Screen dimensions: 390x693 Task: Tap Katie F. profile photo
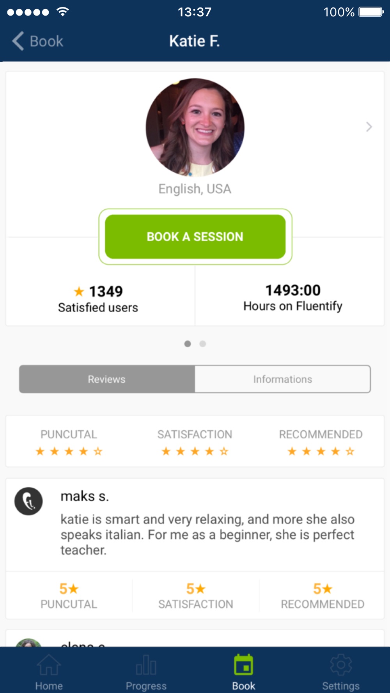(x=195, y=127)
